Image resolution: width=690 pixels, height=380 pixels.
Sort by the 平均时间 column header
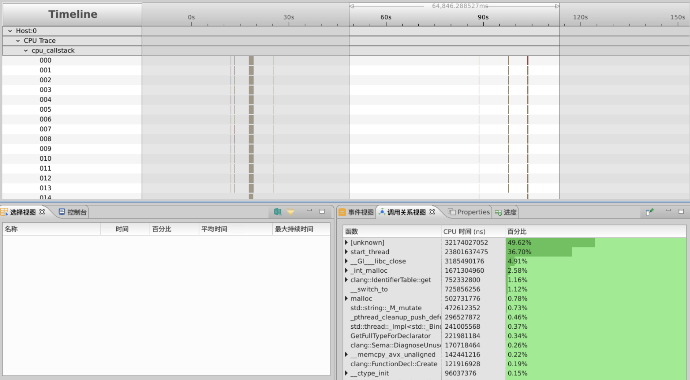pyautogui.click(x=236, y=229)
